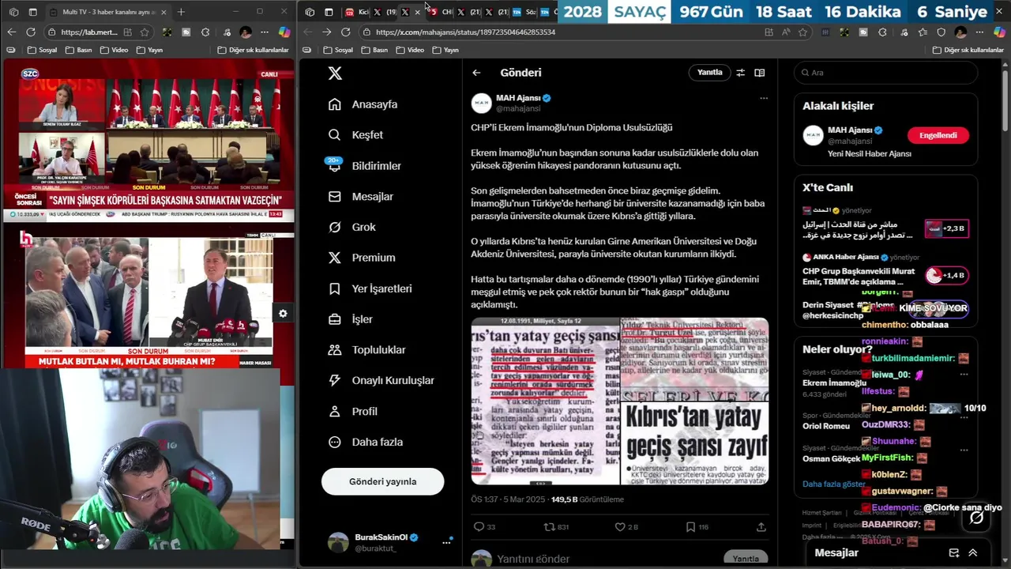
Task: Open the ANKA Haber Ajansı live broadcast
Action: coord(885,271)
